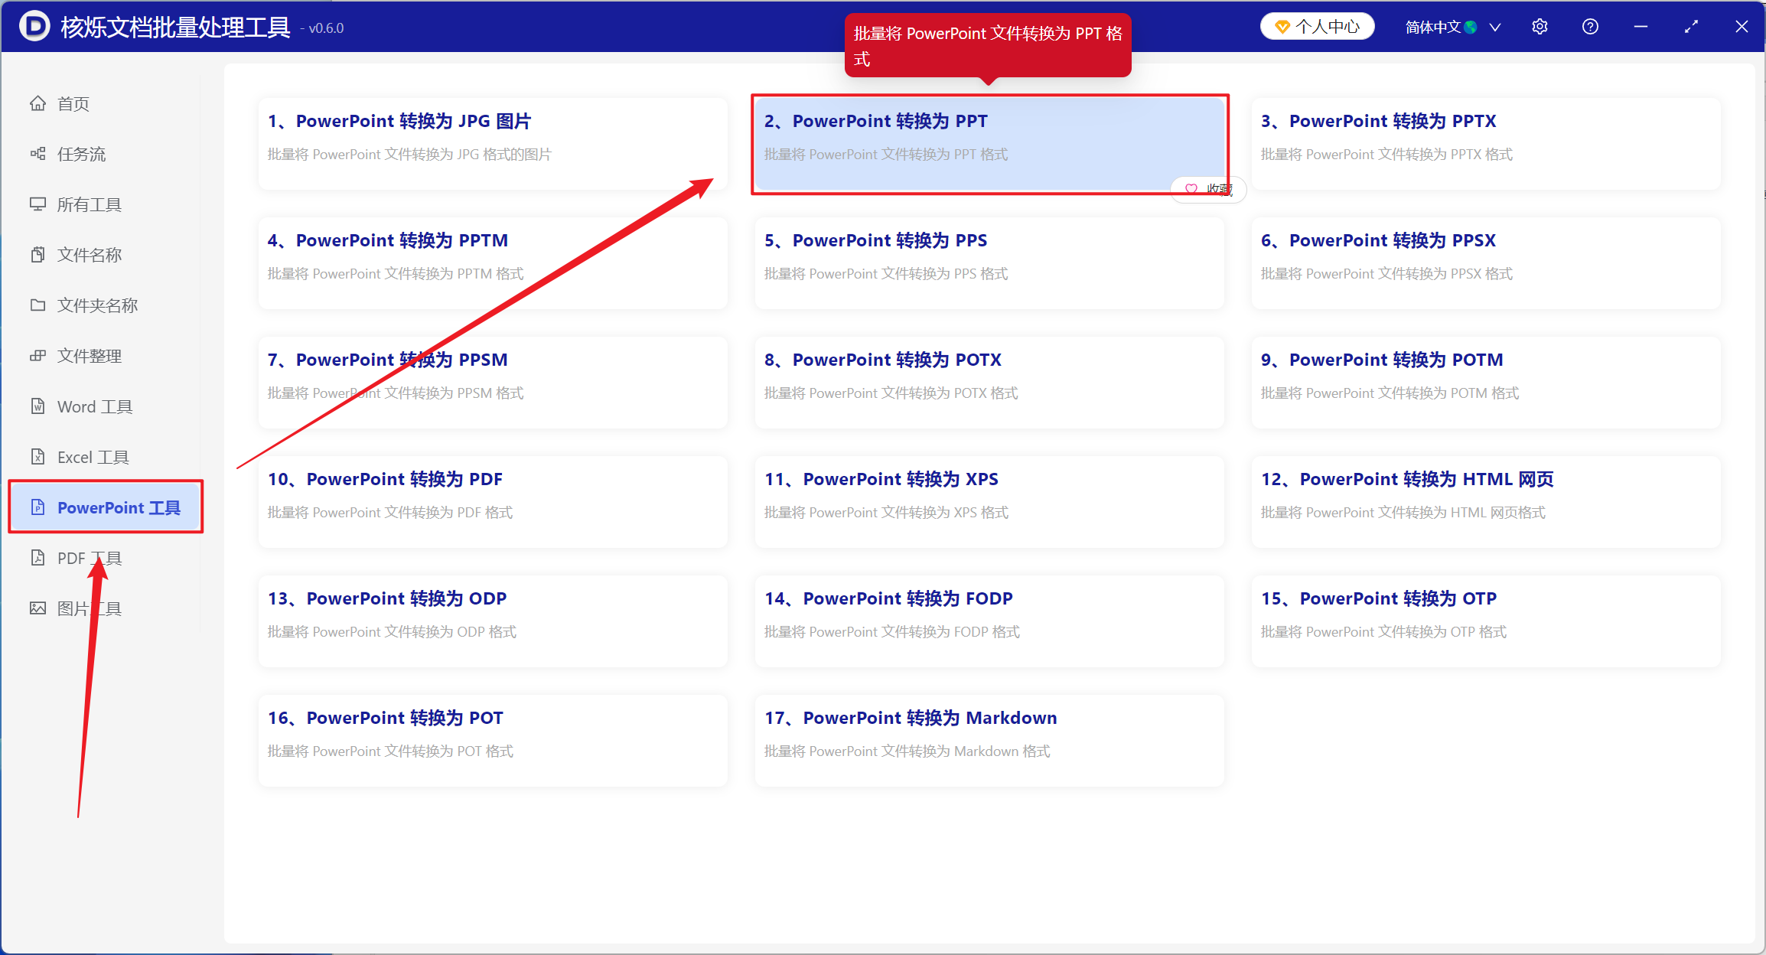
Task: Click the 文件夹名称 folder icon
Action: [37, 305]
